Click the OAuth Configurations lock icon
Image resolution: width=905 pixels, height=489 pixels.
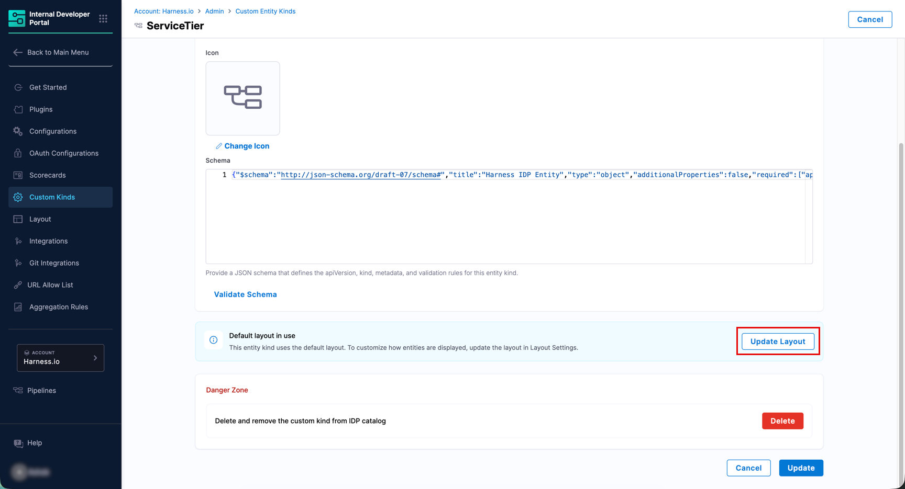[x=18, y=153]
